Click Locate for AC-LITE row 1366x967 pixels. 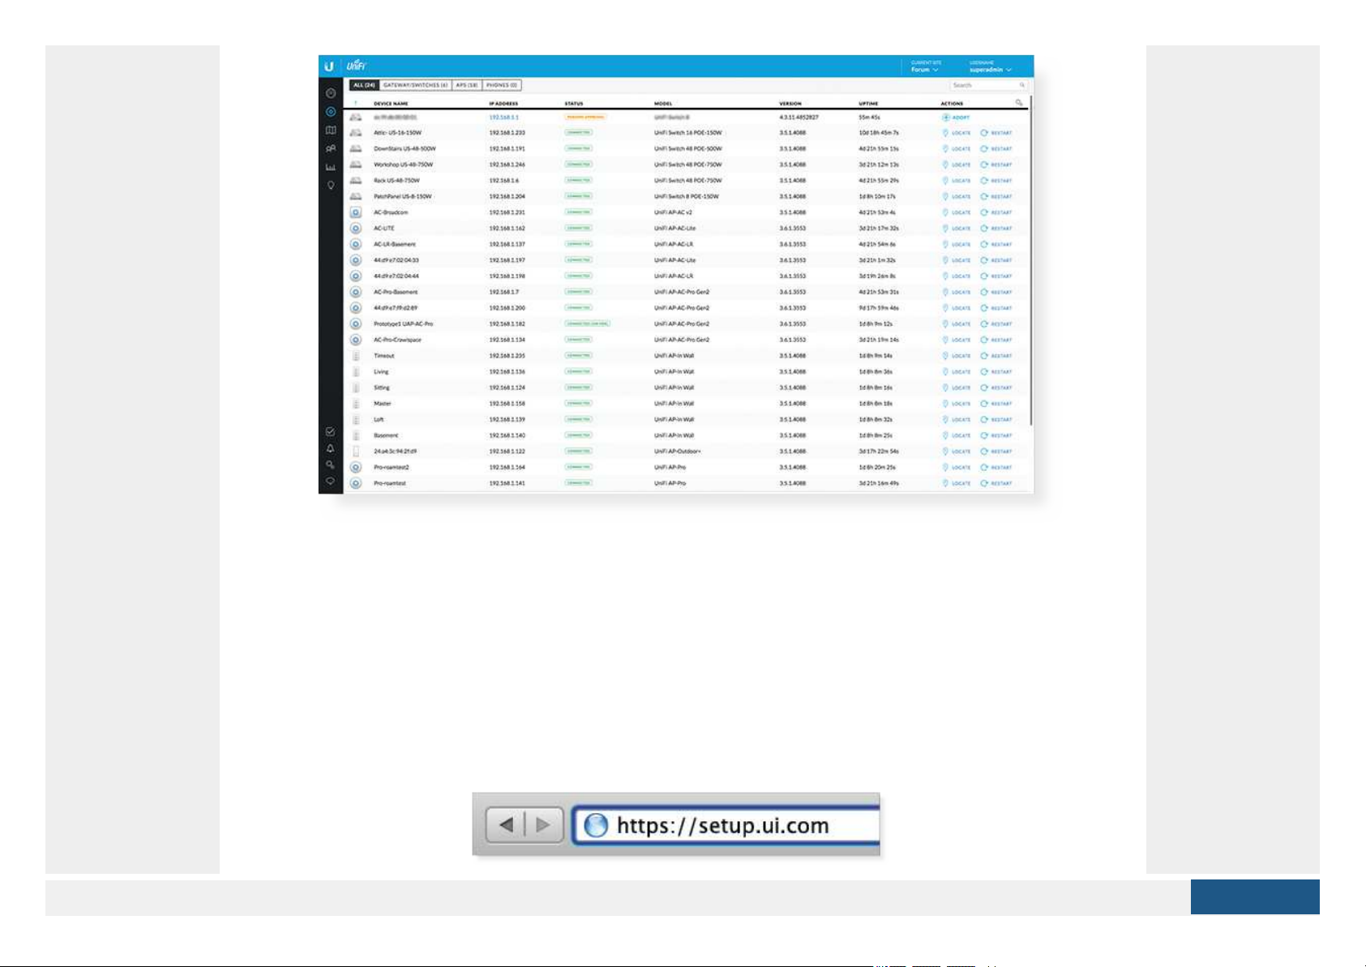click(x=957, y=229)
